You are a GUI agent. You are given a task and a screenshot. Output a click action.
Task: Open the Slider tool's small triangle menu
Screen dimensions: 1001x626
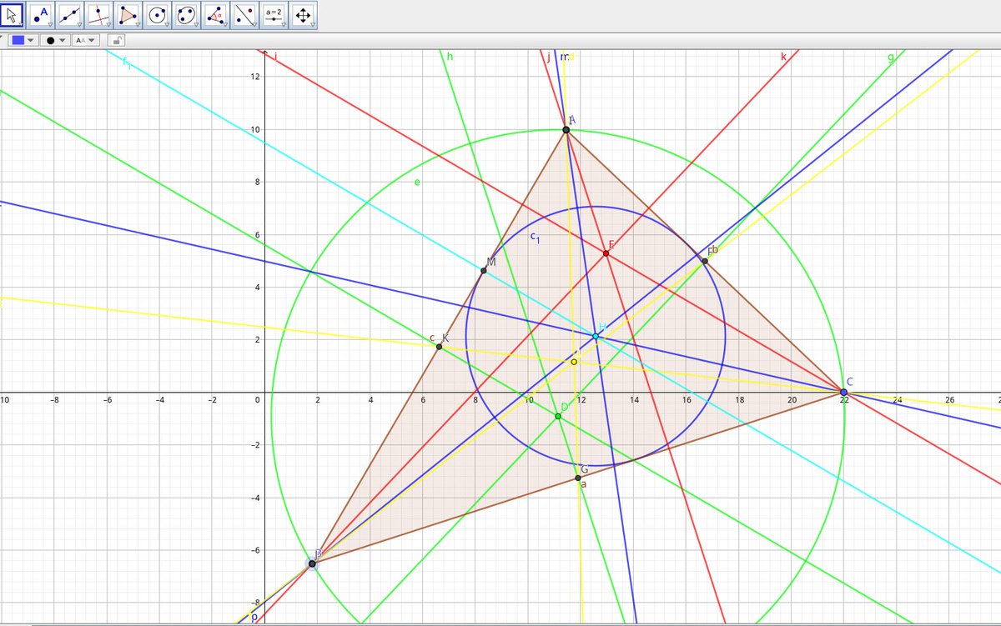[x=283, y=25]
